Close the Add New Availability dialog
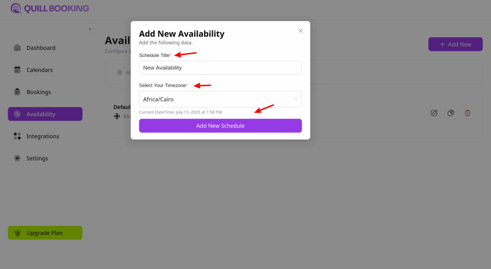 (x=301, y=31)
